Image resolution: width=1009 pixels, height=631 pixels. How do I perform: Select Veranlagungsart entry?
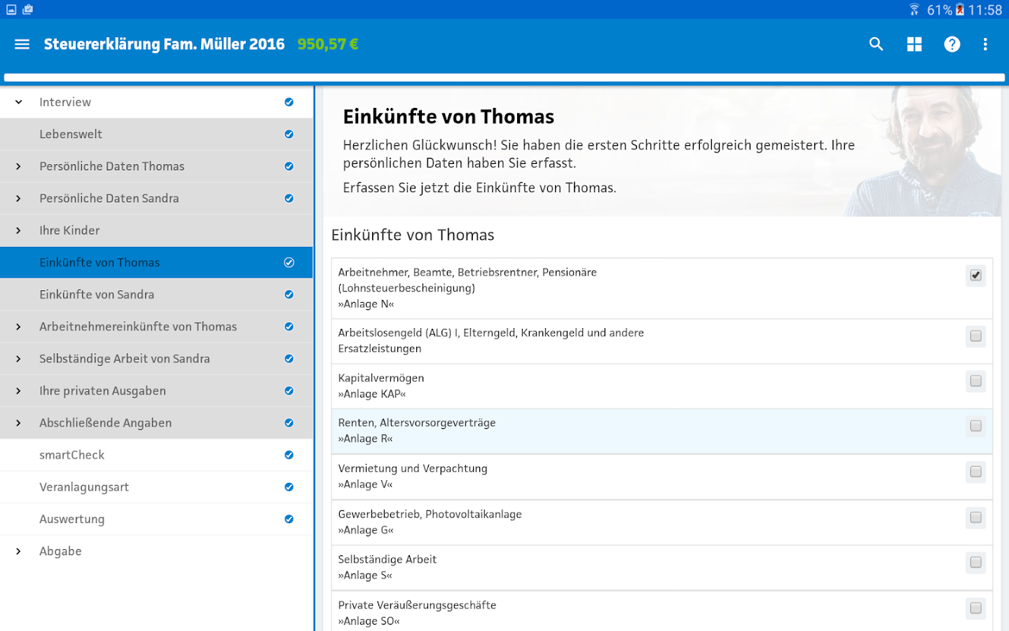tap(156, 487)
